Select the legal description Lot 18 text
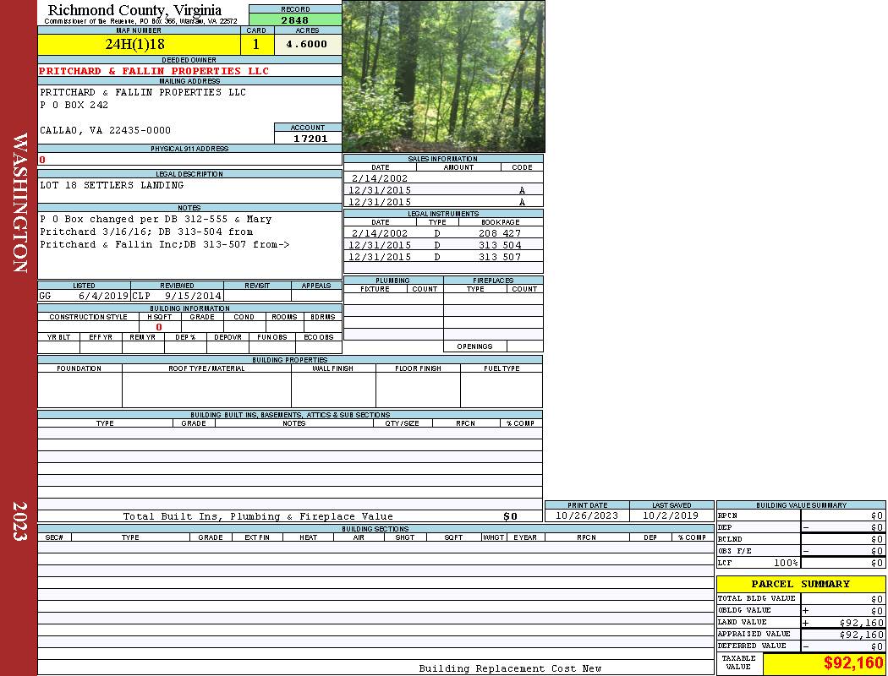 [x=112, y=185]
